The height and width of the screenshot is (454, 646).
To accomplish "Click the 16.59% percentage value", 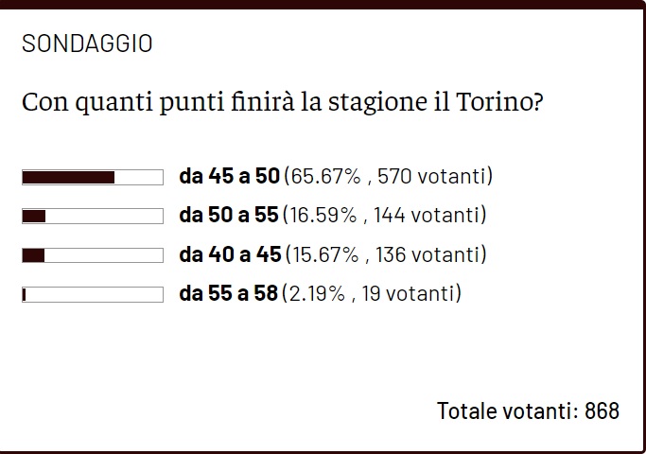I will point(323,216).
